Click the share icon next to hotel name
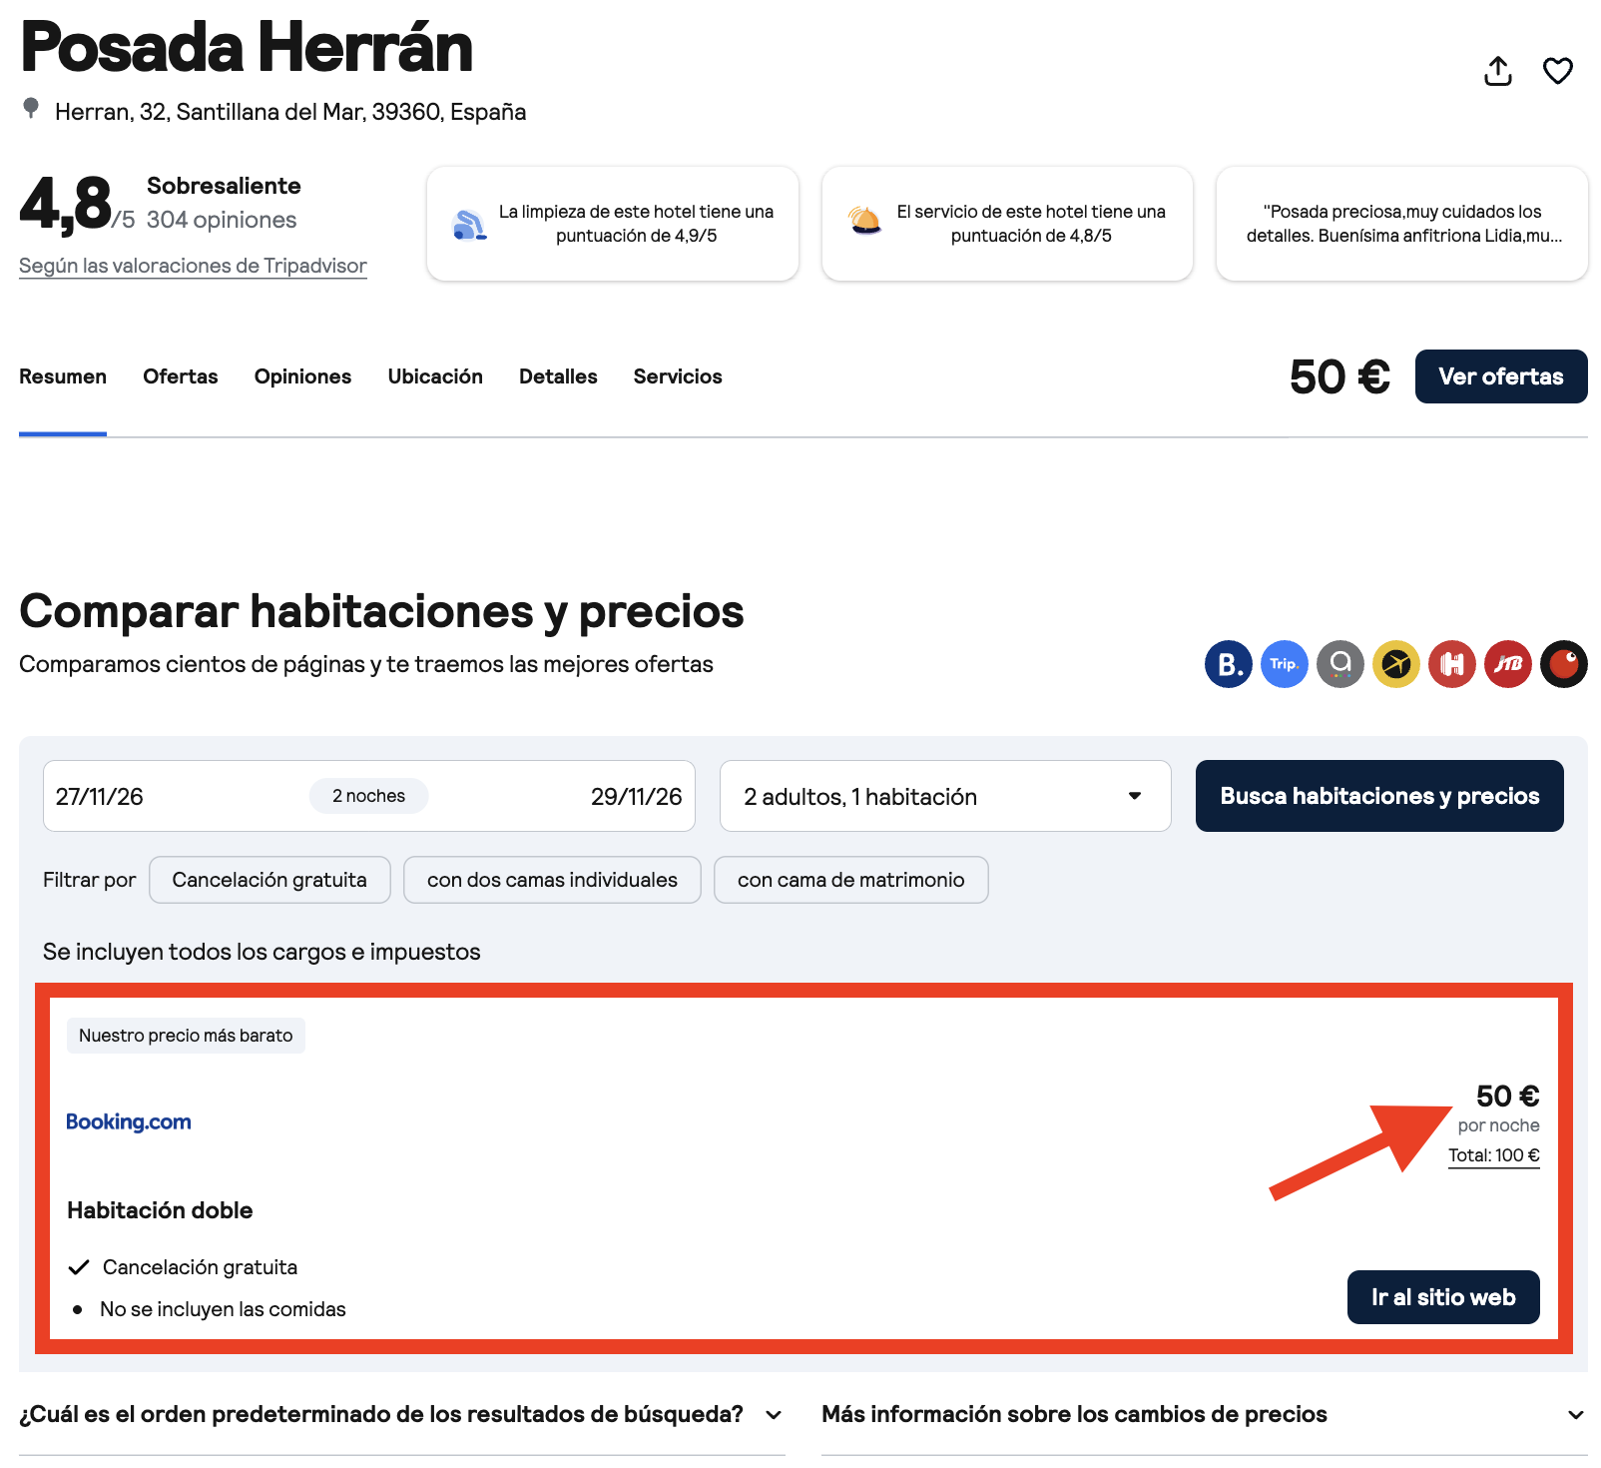 tap(1498, 71)
